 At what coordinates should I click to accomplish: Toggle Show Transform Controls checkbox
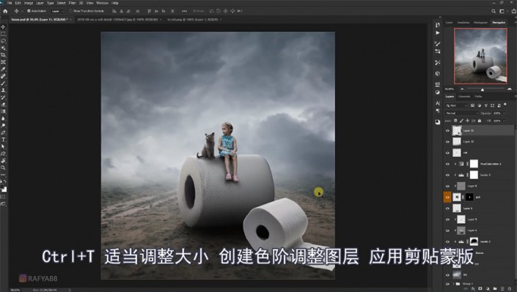click(71, 11)
